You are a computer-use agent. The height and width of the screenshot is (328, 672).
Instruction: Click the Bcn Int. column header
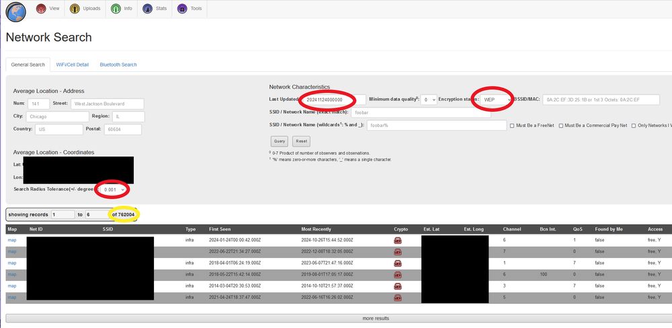click(547, 229)
